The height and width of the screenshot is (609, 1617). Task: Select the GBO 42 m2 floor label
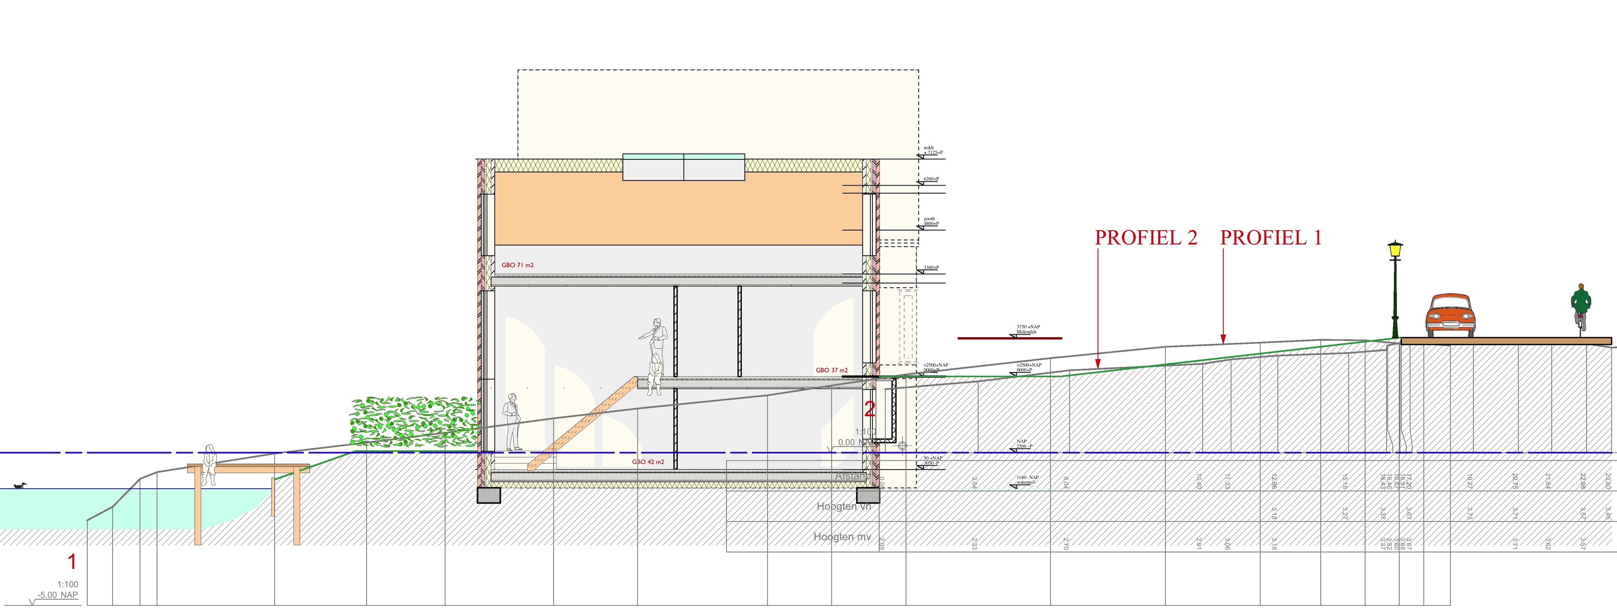(x=648, y=462)
